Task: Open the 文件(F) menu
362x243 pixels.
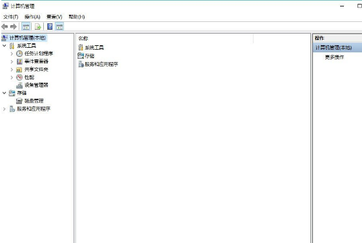Action: tap(10, 17)
